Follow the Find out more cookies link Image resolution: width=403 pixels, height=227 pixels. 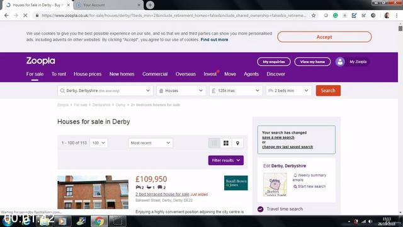[214, 40]
